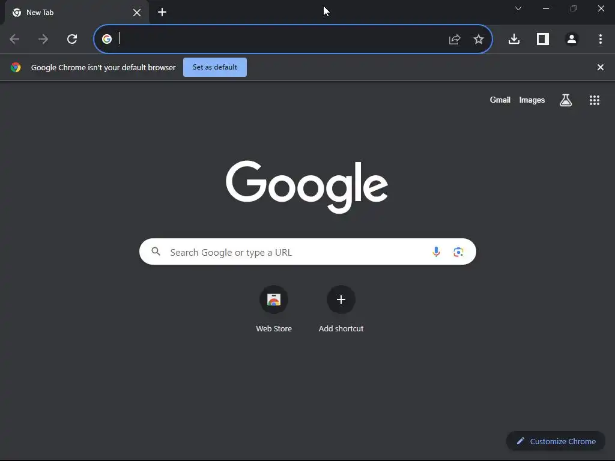615x461 pixels.
Task: Share this page using the share icon
Action: [455, 39]
